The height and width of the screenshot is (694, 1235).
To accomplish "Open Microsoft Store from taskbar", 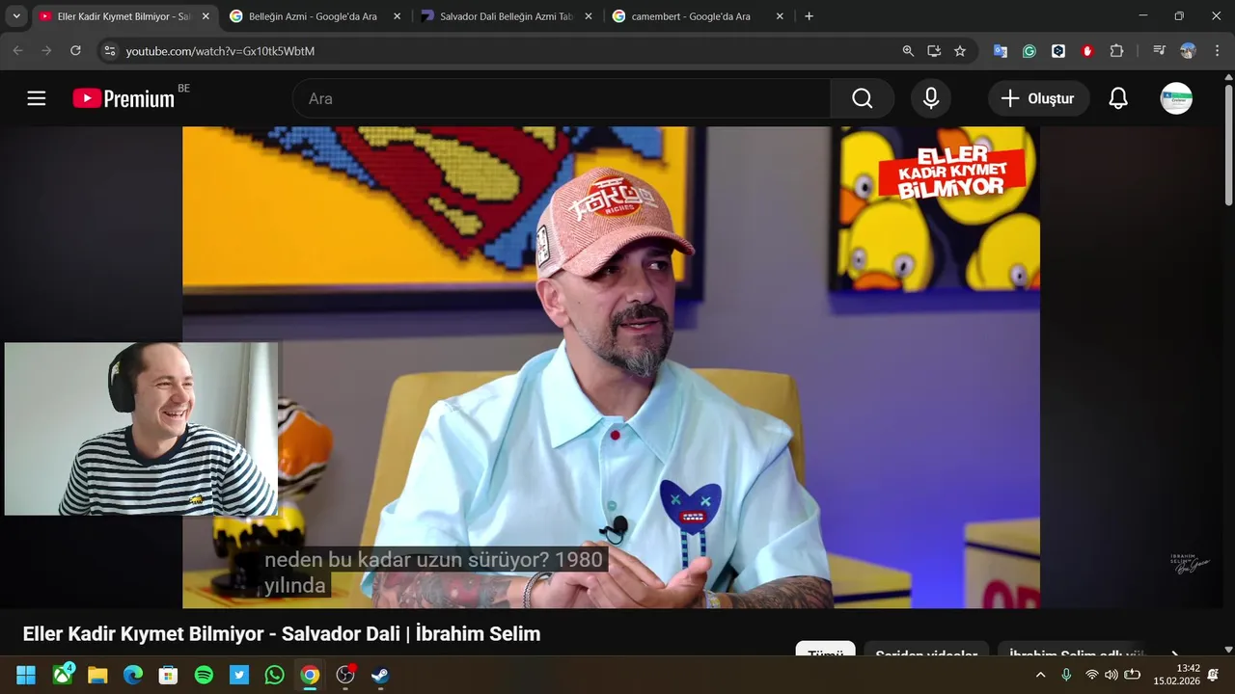I will click(168, 675).
